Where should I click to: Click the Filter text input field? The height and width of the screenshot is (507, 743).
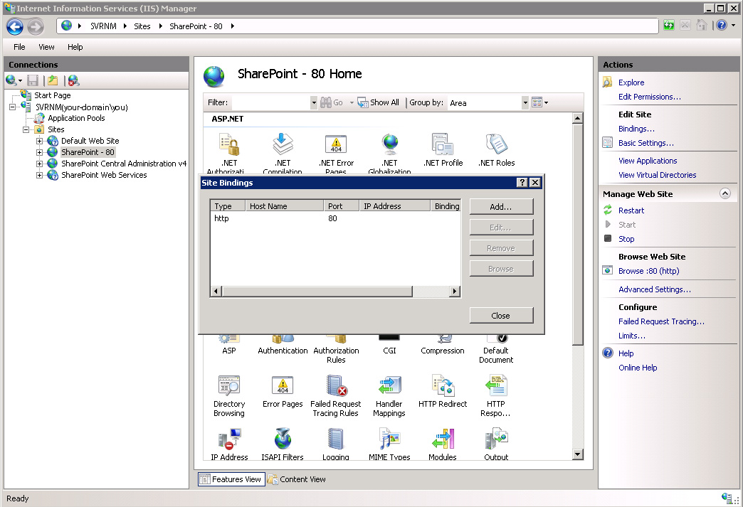[x=270, y=102]
